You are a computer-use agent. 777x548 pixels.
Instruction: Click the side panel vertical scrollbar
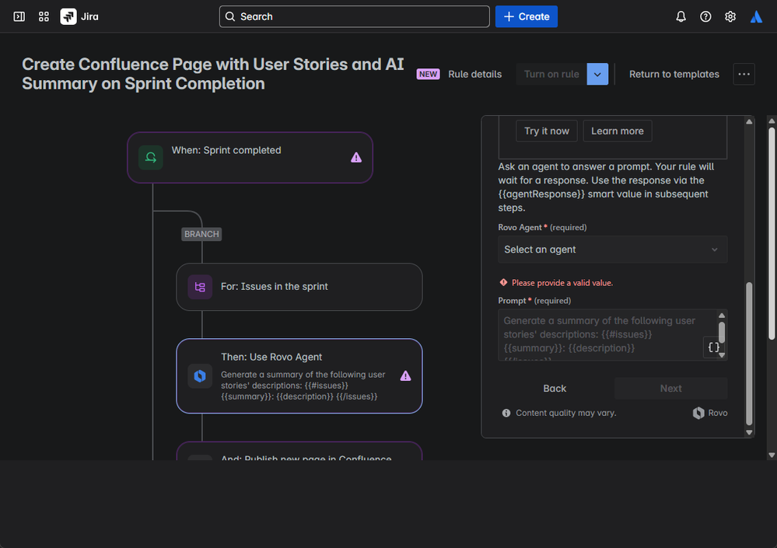click(x=749, y=354)
